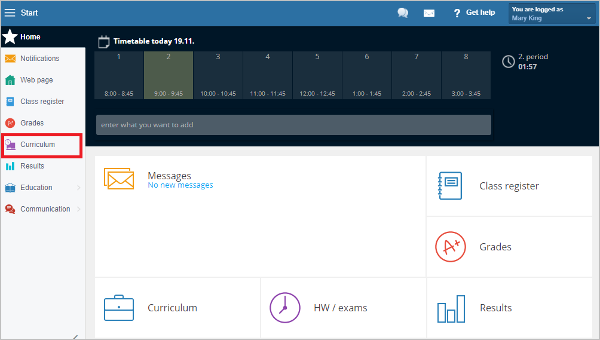Open the Grades tile label
The width and height of the screenshot is (600, 340).
[495, 247]
